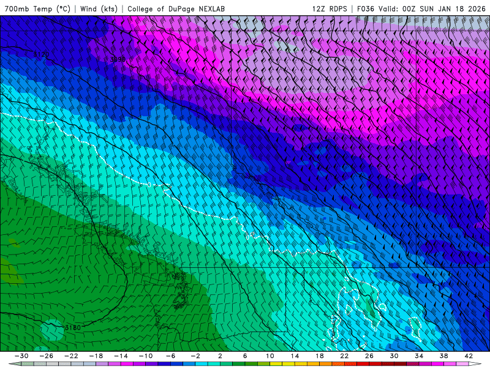Pick the bright magenta swatch under -14
Image resolution: width=490 pixels, height=367 pixels.
pyautogui.click(x=127, y=364)
